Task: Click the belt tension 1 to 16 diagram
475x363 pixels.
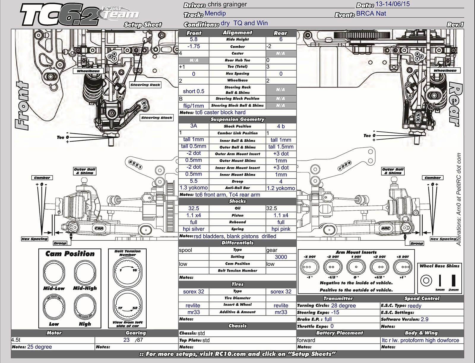Action: (127, 272)
